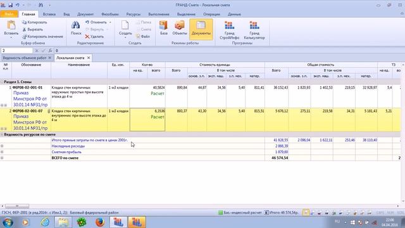Click the cell address box showing 2
The height and width of the screenshot is (228, 405).
[x=17, y=51]
